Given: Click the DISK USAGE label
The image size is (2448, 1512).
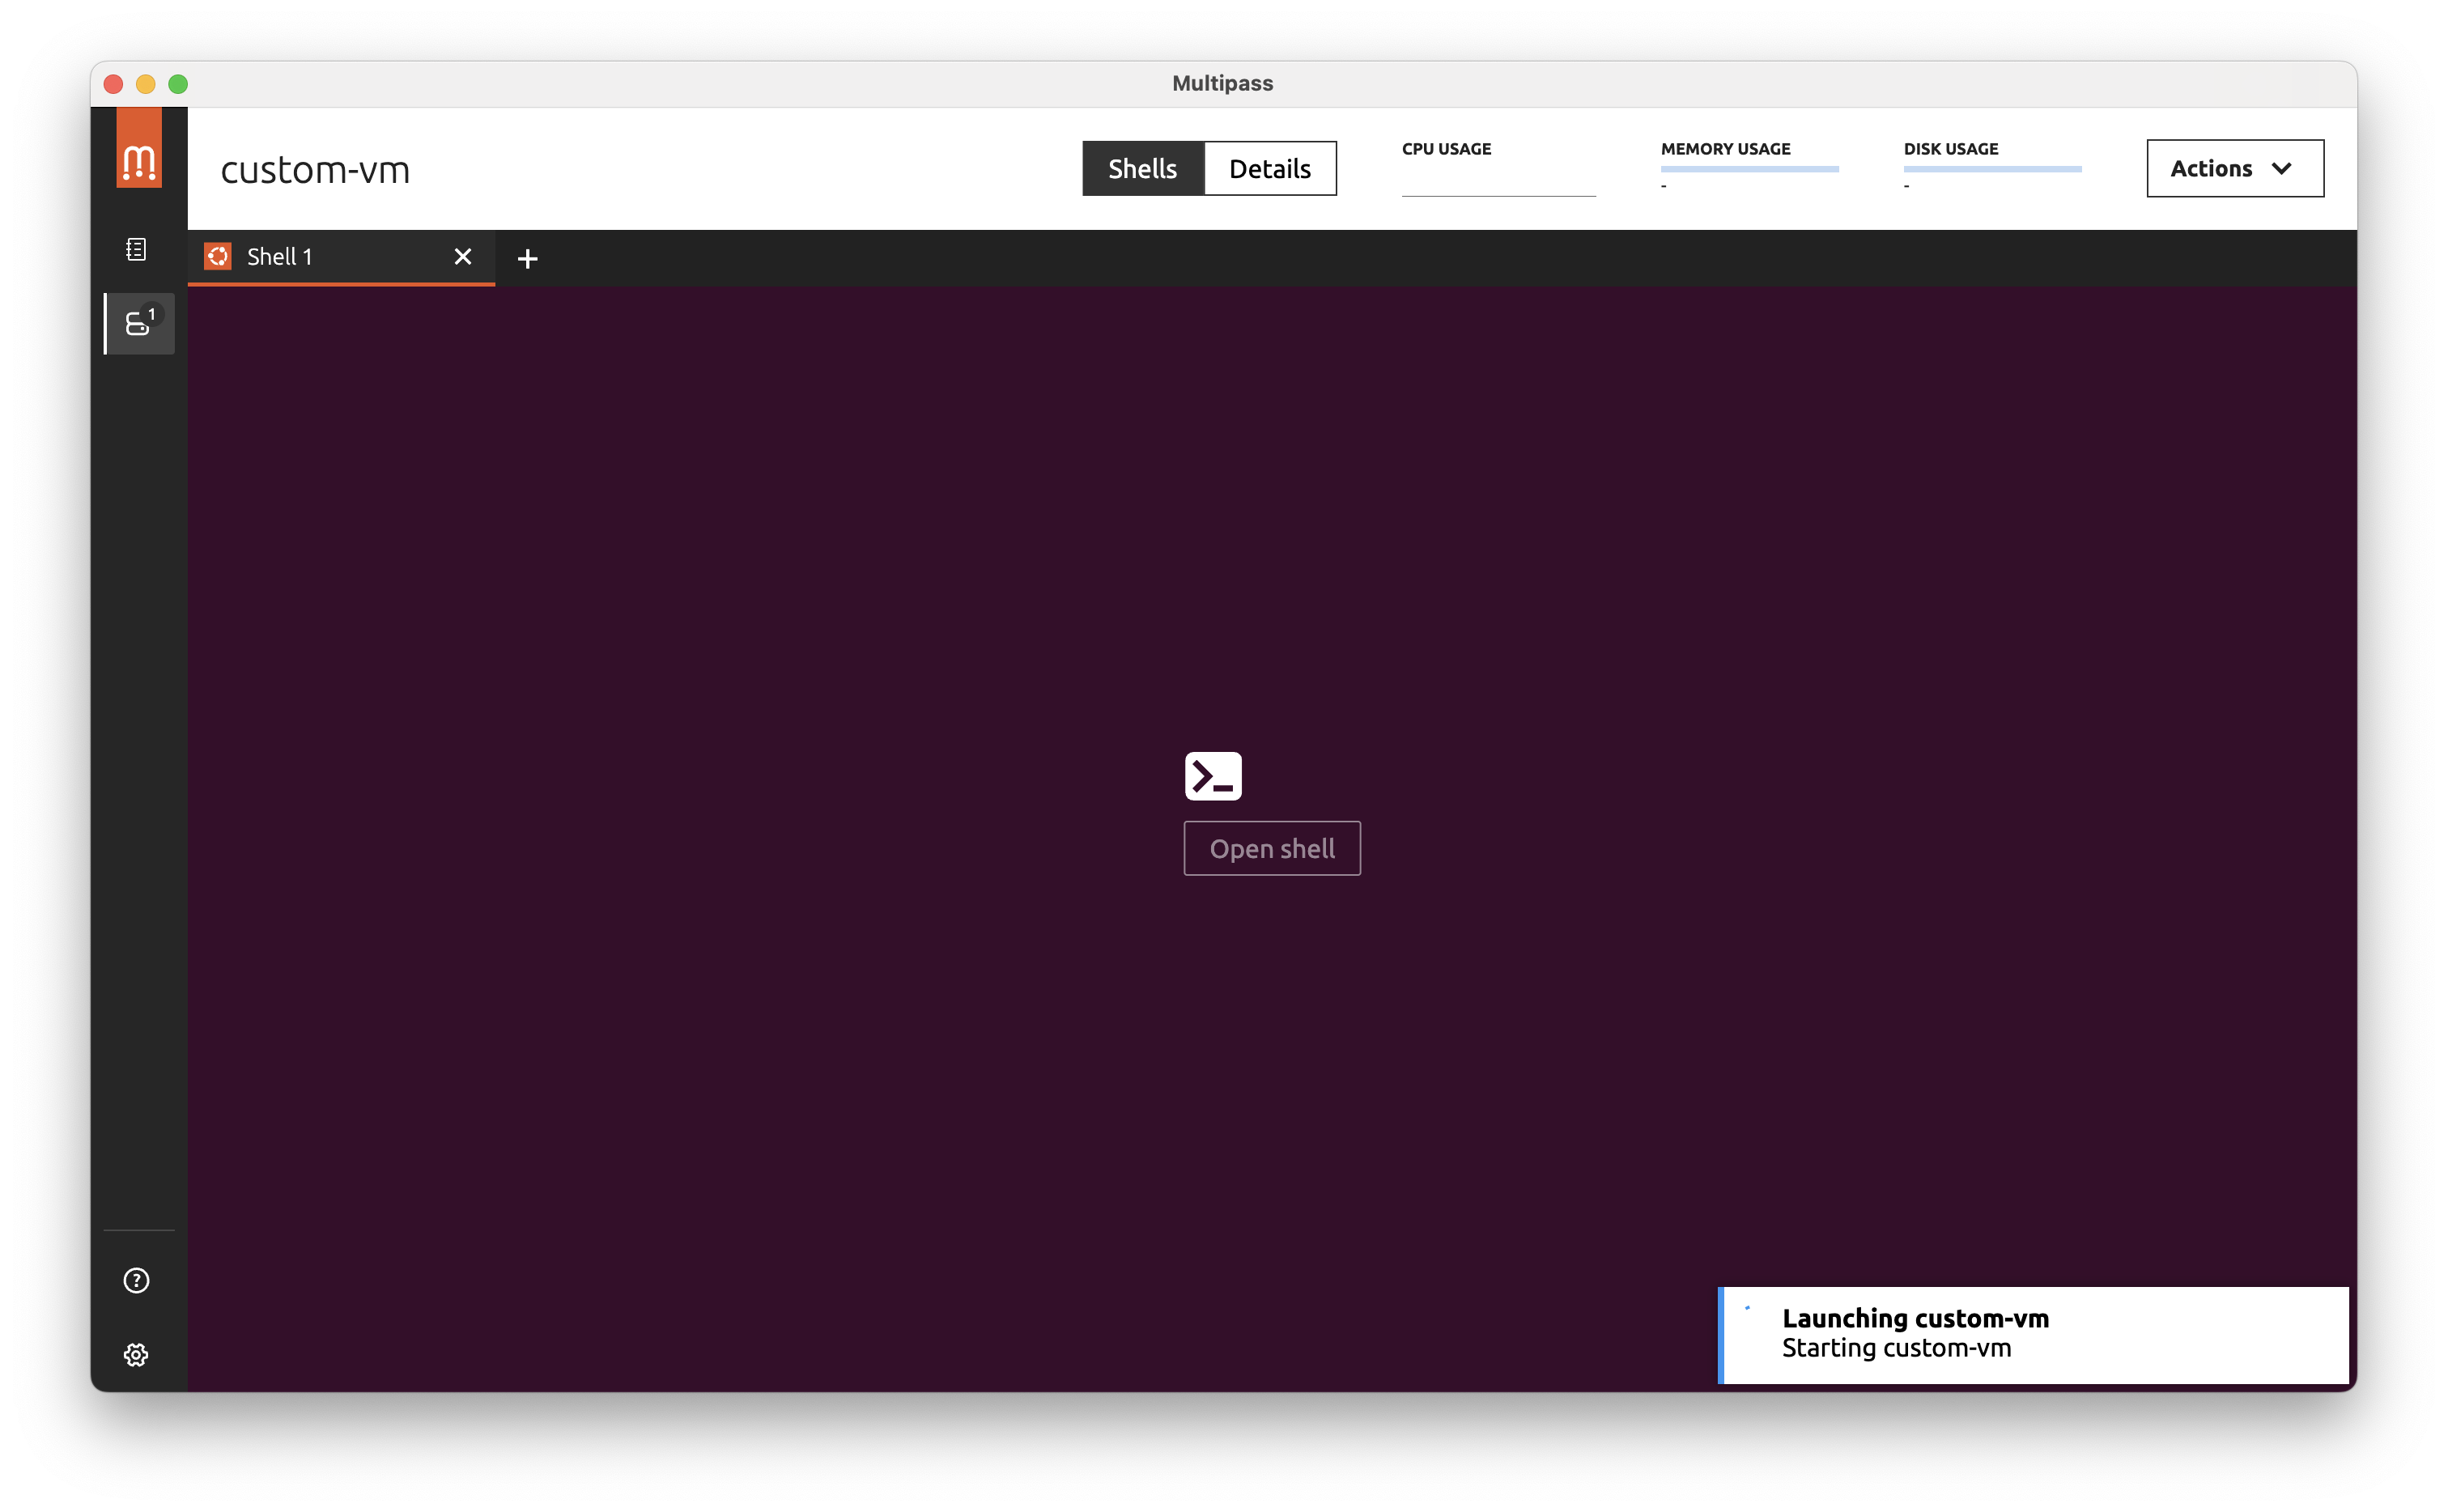Looking at the screenshot, I should [x=1951, y=149].
